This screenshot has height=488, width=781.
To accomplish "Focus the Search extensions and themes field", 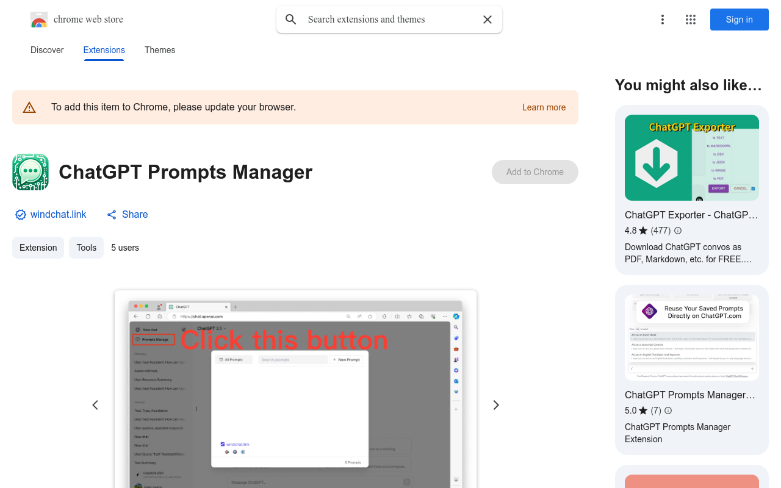I will tap(389, 20).
